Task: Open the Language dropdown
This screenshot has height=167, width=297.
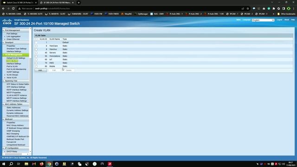Action: coord(263,20)
